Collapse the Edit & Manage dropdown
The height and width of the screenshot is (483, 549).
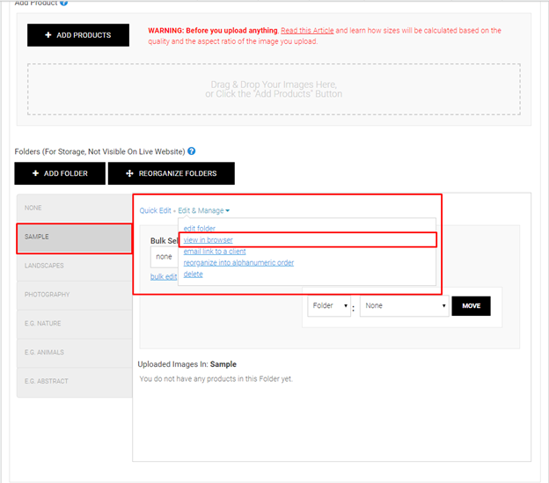click(204, 210)
